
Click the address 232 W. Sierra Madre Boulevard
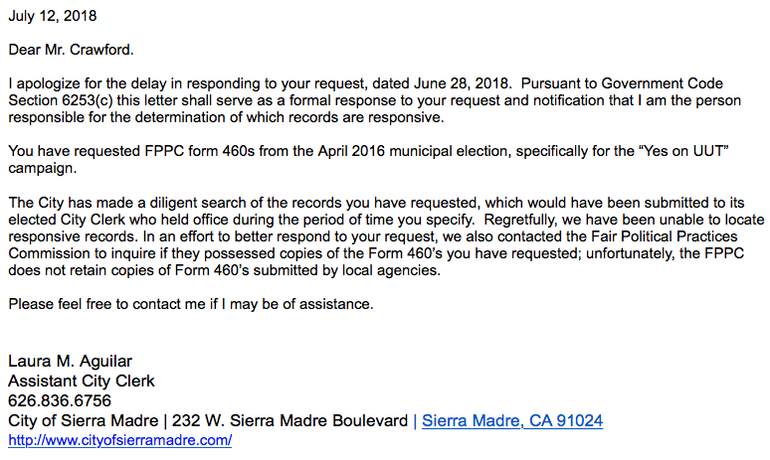pos(289,421)
